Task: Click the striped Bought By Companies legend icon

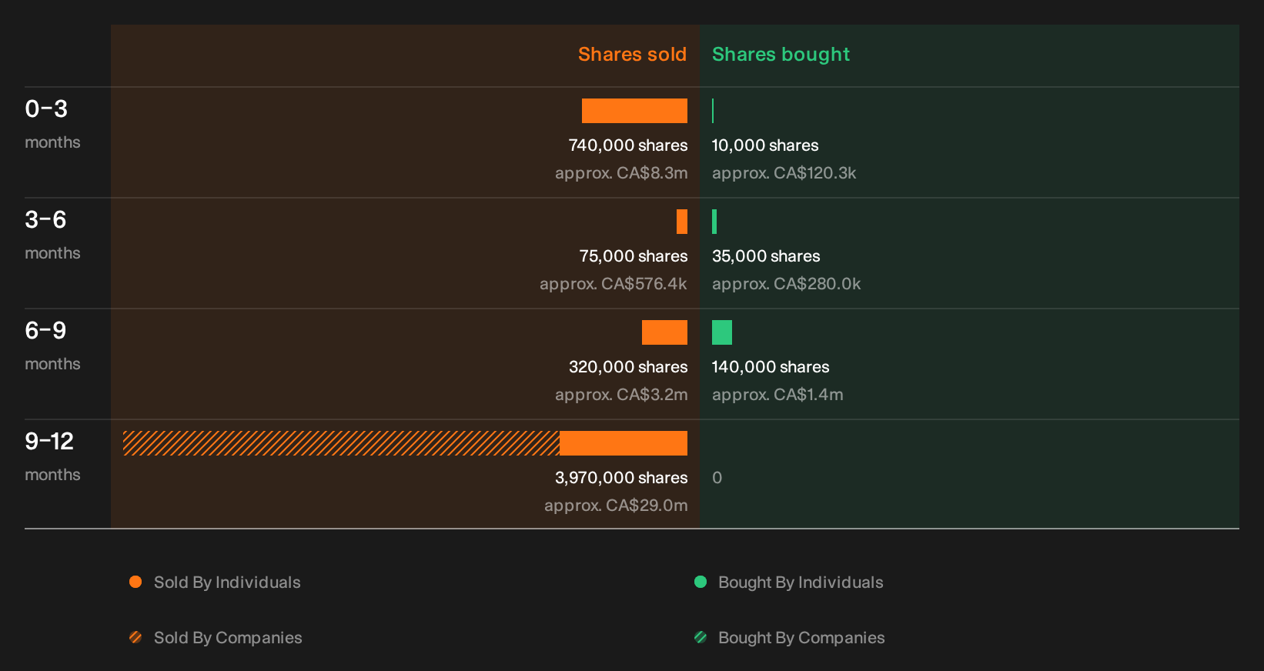Action: click(x=701, y=637)
